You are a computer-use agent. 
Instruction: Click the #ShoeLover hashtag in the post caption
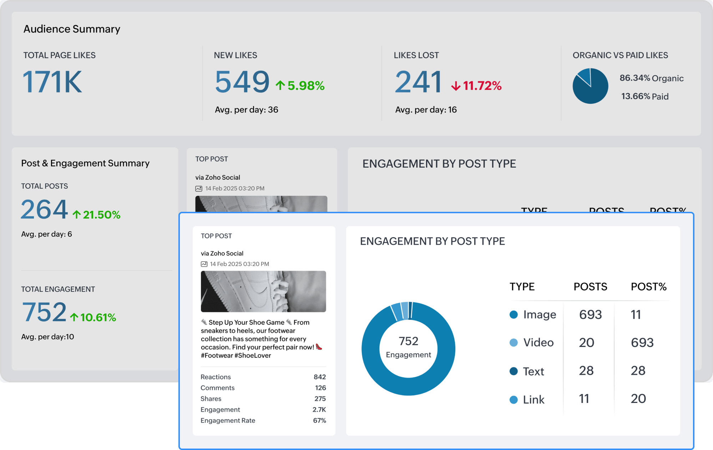253,355
